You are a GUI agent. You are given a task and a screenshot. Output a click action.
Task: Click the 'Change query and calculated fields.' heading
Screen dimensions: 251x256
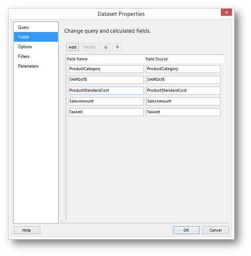(107, 31)
